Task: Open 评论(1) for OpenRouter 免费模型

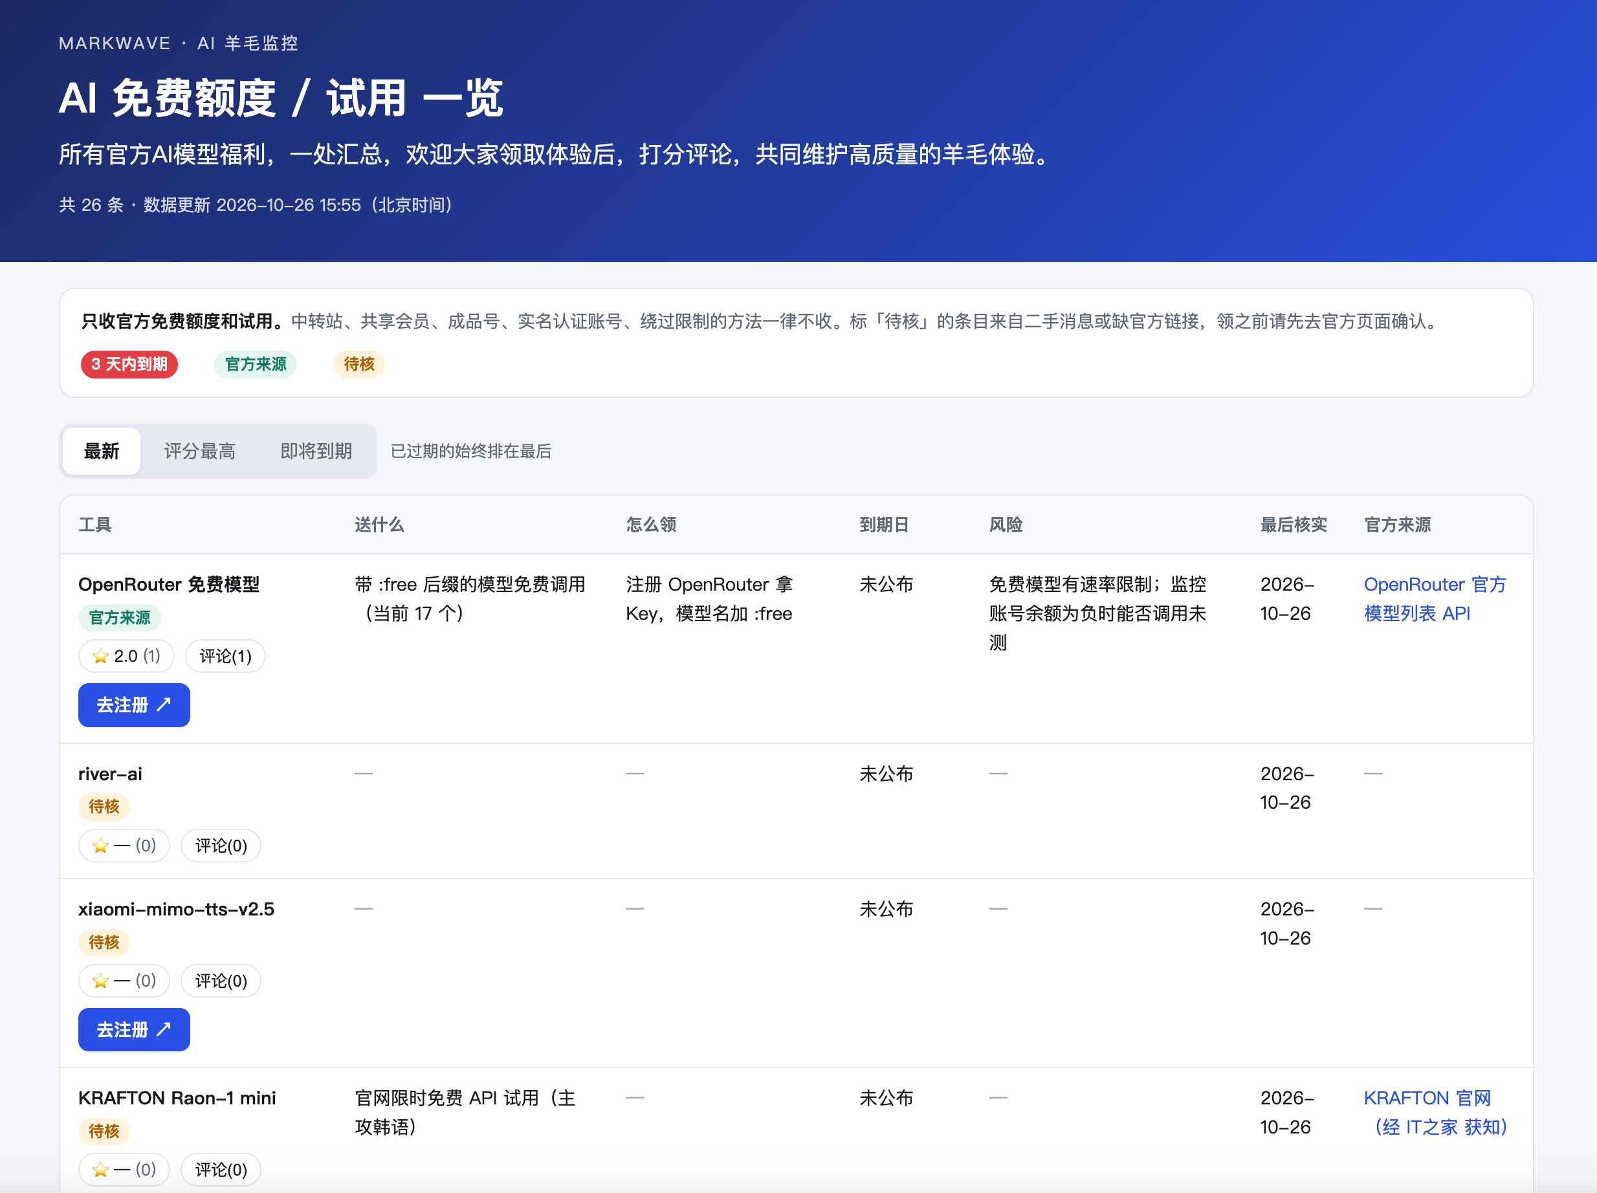Action: 225,656
